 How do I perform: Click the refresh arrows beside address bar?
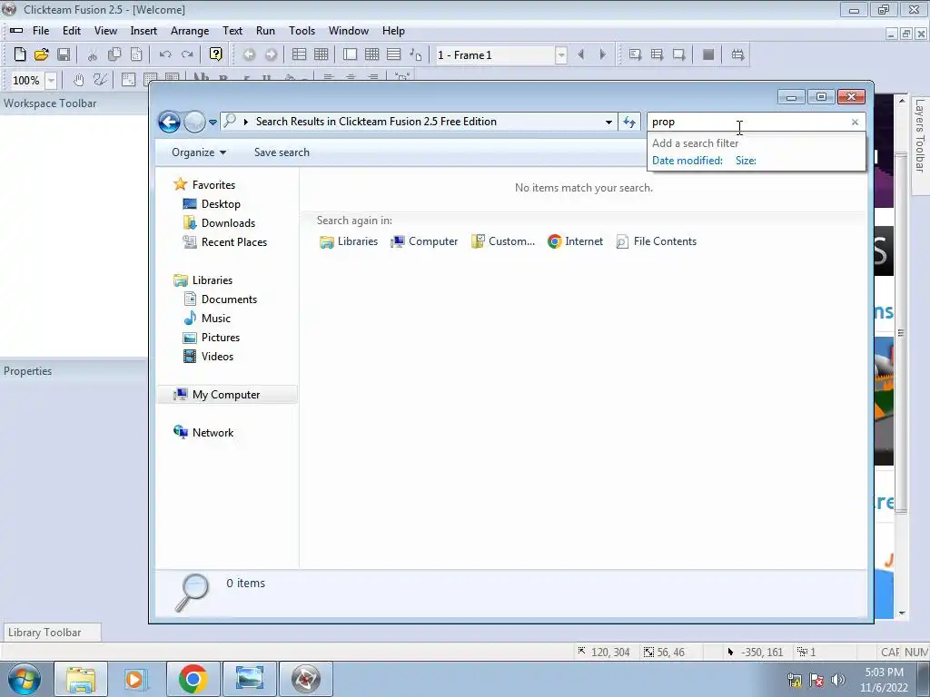[629, 123]
